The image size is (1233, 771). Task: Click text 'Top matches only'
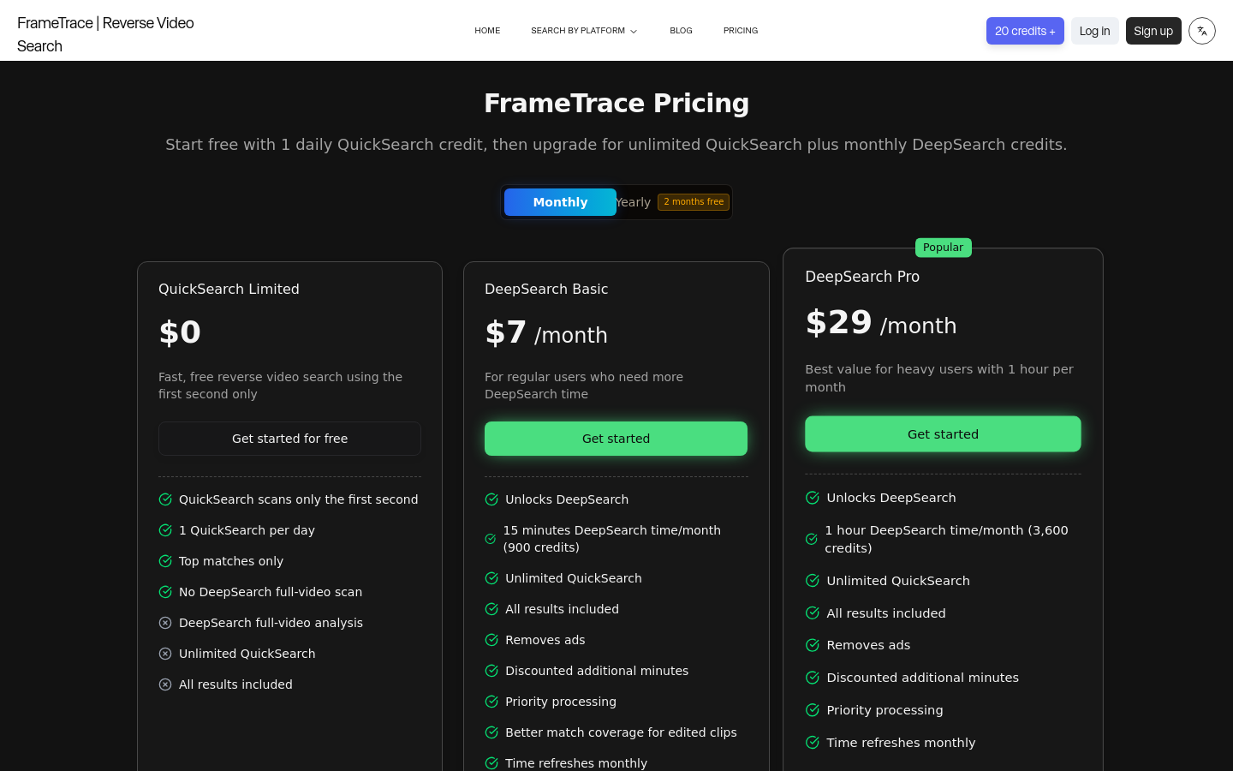tap(231, 561)
